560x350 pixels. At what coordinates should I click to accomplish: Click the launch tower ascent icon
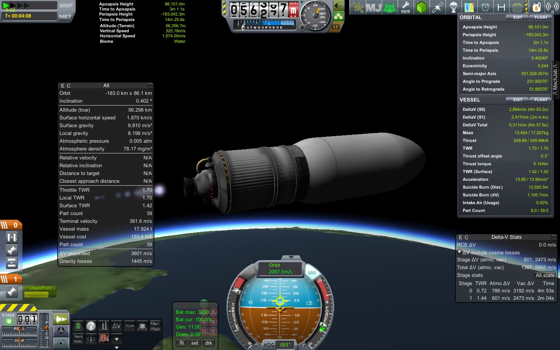coord(104,326)
